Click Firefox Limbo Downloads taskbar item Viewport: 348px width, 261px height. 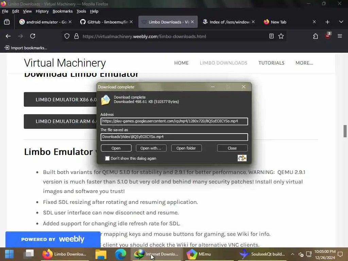click(x=64, y=254)
